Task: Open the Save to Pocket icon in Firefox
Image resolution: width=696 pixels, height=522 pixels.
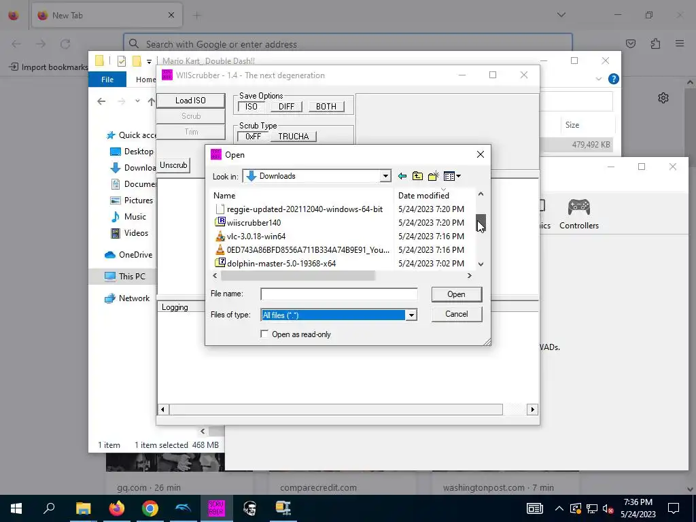Action: (631, 43)
